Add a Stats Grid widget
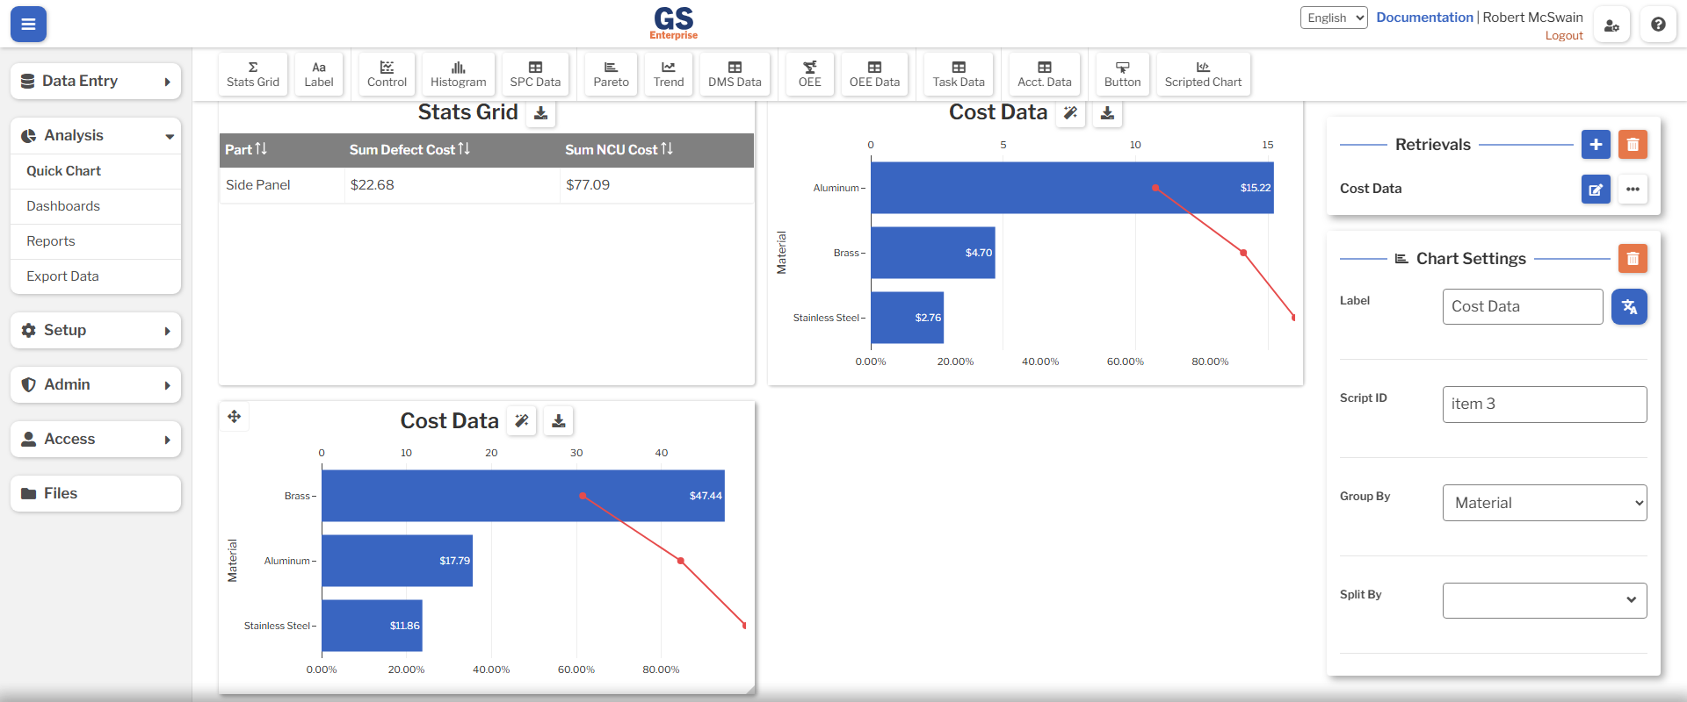This screenshot has width=1687, height=702. click(253, 74)
